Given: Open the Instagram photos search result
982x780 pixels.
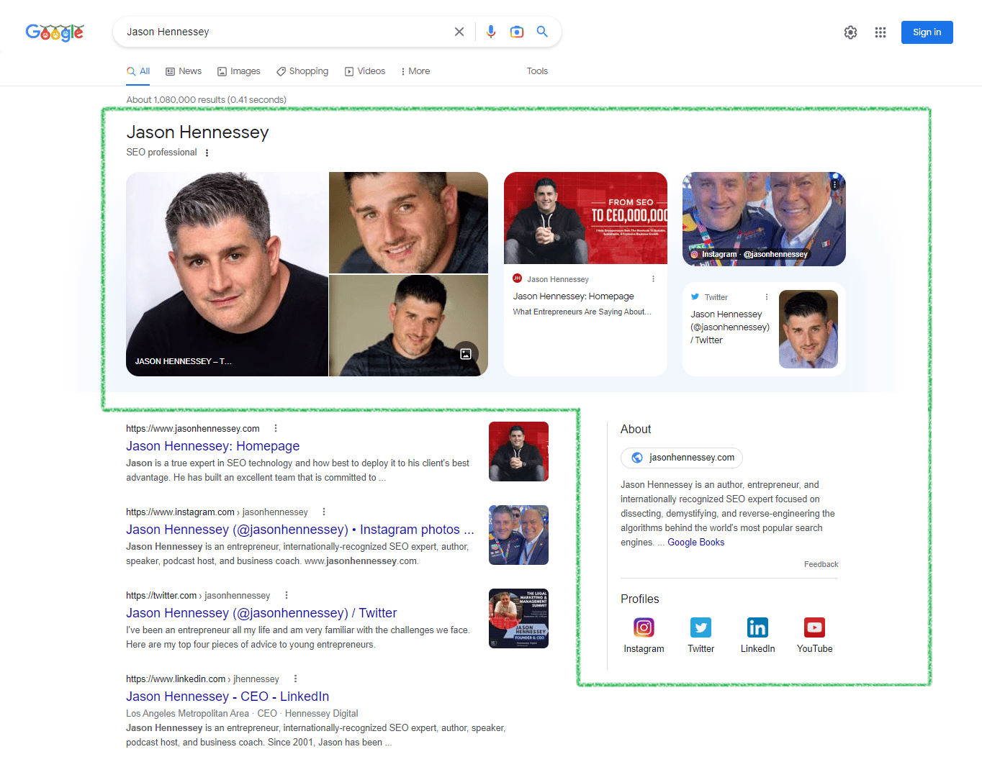Looking at the screenshot, I should point(299,530).
